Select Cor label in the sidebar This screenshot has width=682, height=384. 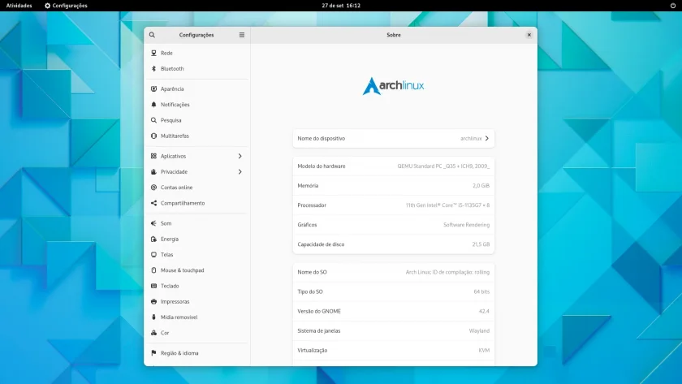165,333
